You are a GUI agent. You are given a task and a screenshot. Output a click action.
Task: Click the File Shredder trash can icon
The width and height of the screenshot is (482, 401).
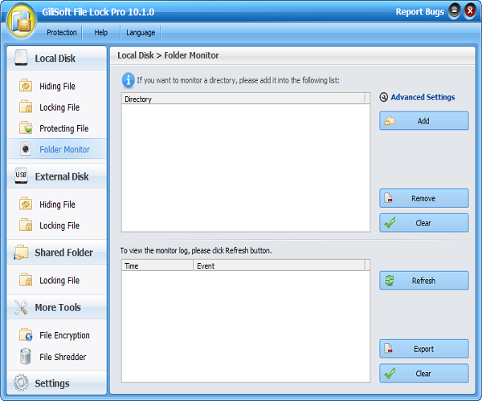tap(25, 356)
